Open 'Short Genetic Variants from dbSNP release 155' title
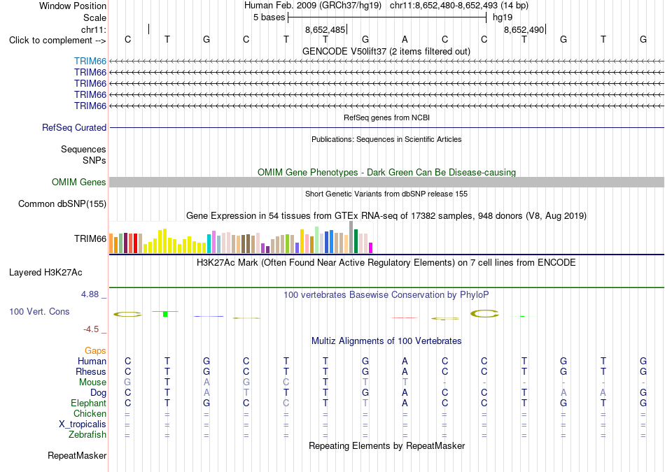Image resolution: width=665 pixels, height=472 pixels. pos(386,194)
